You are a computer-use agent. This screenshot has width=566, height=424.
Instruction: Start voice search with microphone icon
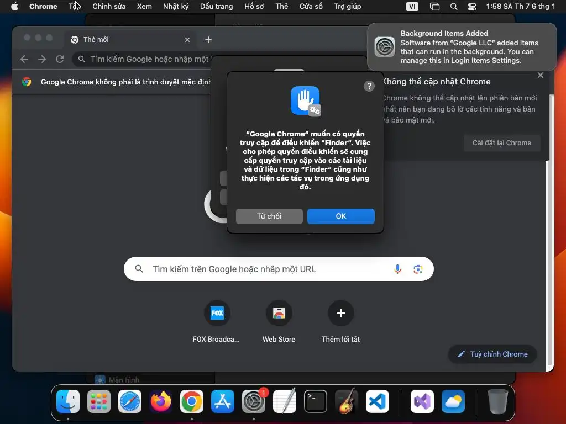click(397, 269)
